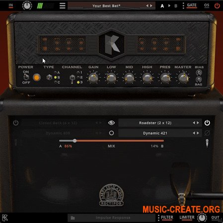Go to previous preset arrow
The height and width of the screenshot is (223, 223).
point(147,6)
